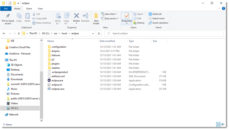The width and height of the screenshot is (229, 130).
Task: Select This PC in navigation pane
Action: 13,60
